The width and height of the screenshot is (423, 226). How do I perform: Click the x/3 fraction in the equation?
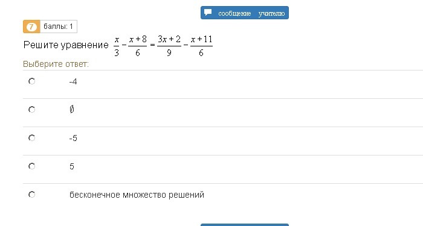click(x=117, y=46)
